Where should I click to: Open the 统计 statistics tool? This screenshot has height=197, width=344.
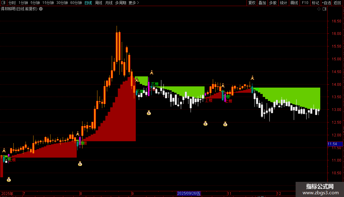pos(283,3)
